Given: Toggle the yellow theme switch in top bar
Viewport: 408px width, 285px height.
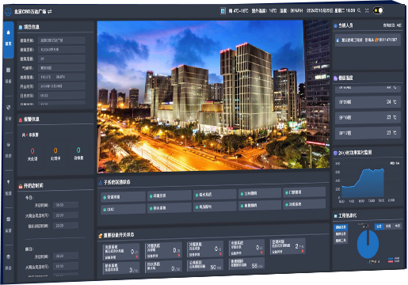Looking at the screenshot, I should pos(378,10).
